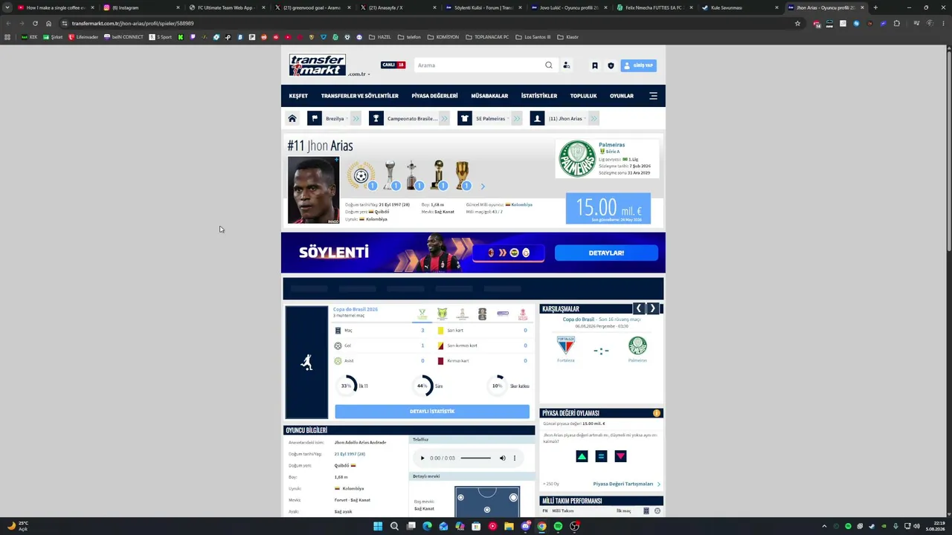This screenshot has height=535, width=952.
Task: Click the search magnifier icon
Action: [549, 65]
